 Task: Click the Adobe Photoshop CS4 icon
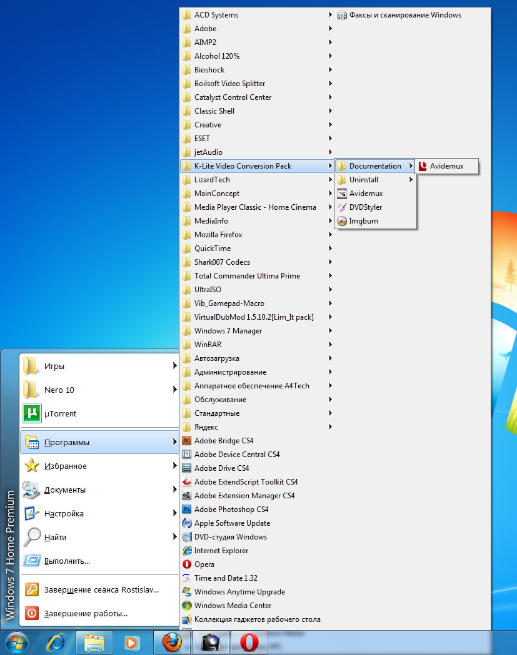click(187, 510)
